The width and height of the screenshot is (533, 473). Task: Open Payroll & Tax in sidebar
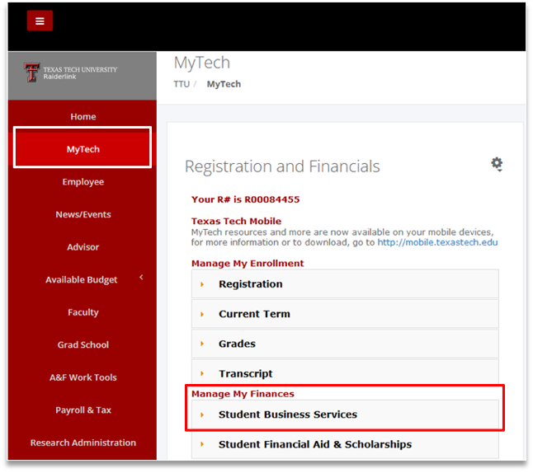(x=83, y=410)
